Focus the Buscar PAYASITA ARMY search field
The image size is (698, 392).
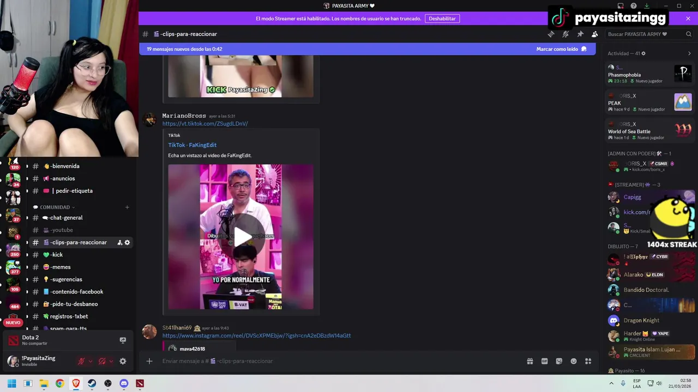[649, 34]
